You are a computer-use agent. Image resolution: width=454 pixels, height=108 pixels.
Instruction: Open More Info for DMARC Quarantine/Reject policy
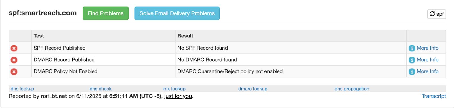tap(427, 71)
